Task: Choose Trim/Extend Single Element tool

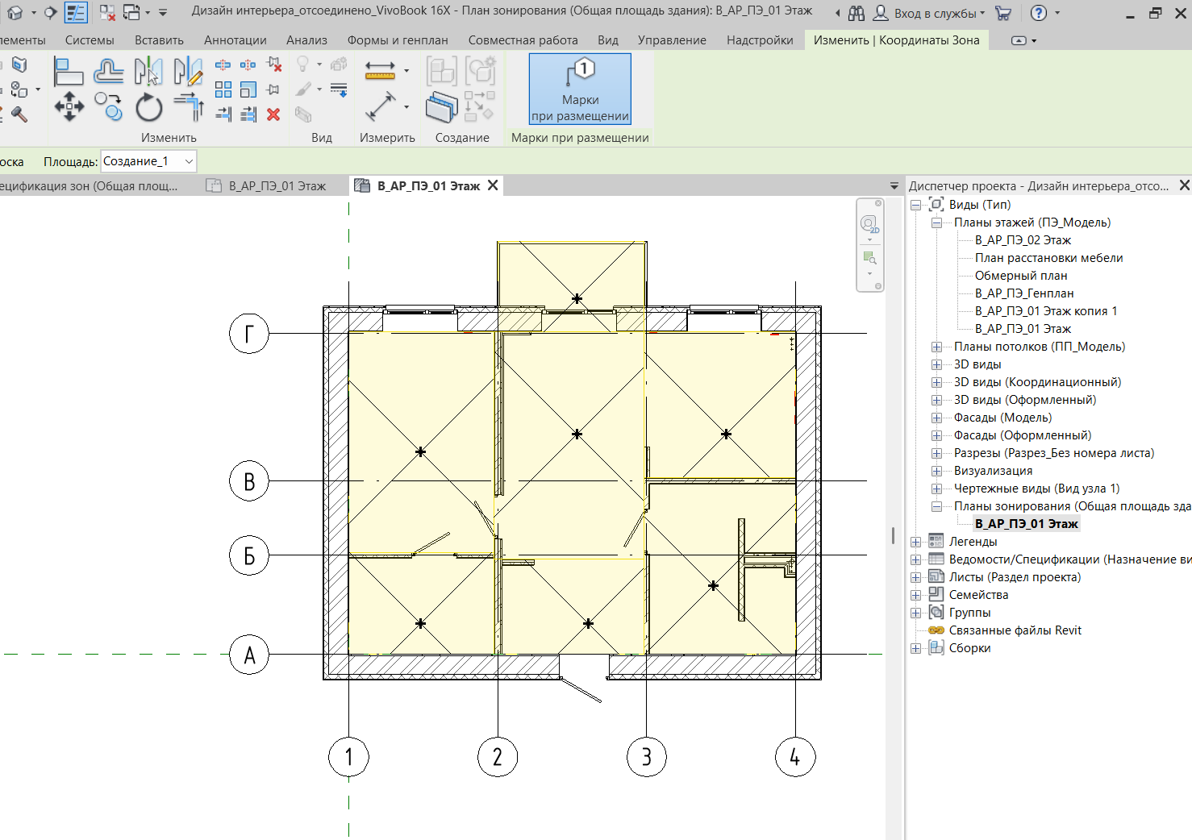Action: tap(223, 114)
